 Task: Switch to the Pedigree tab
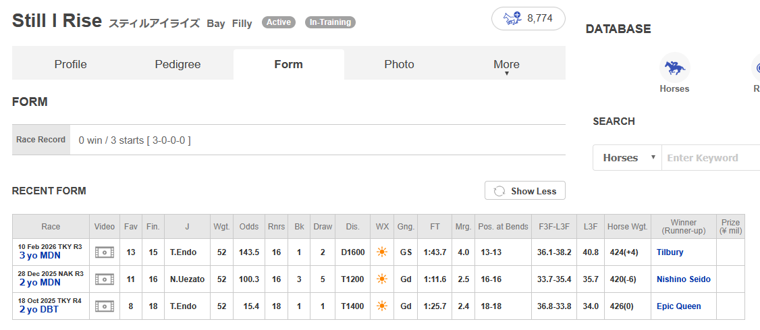(178, 65)
